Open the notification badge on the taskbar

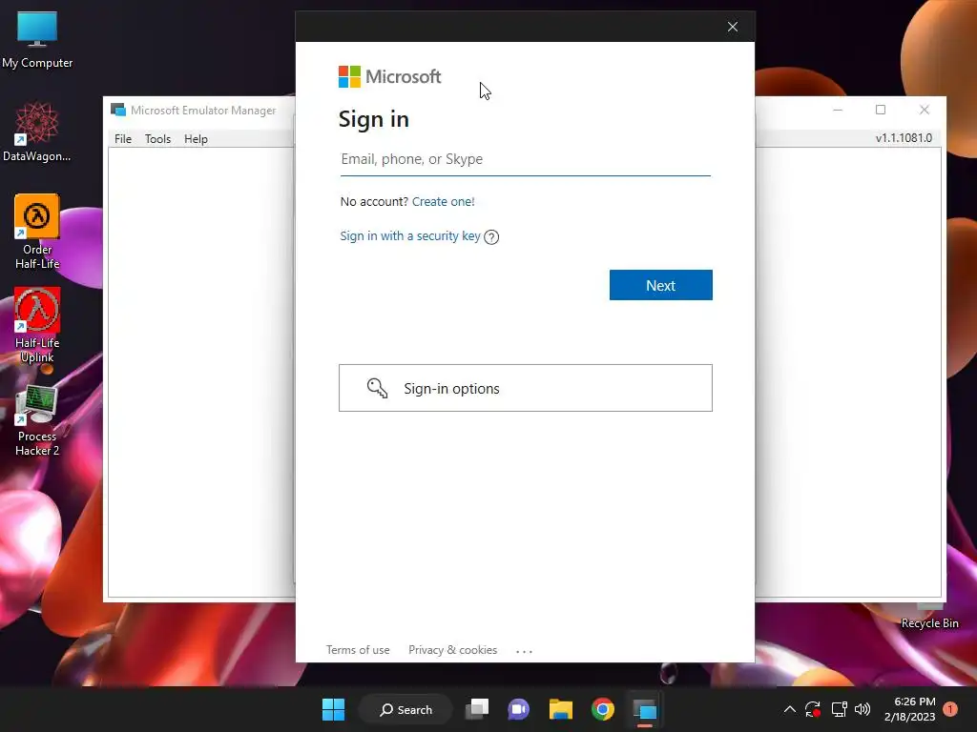point(950,709)
